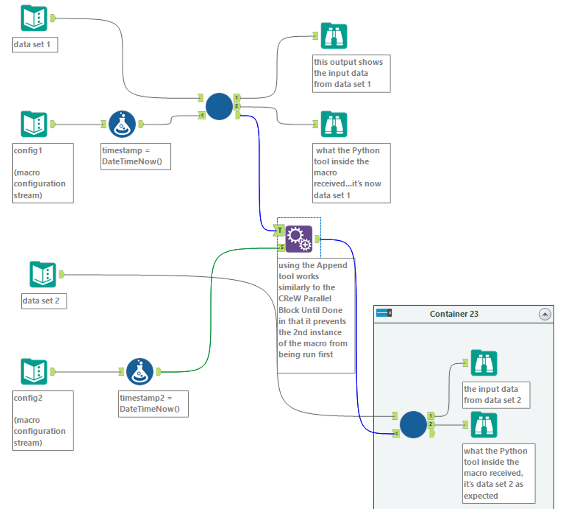Select the Formula tool "timestamp2 = DateTimeNow()"
Screen dimensions: 561x509
click(139, 371)
